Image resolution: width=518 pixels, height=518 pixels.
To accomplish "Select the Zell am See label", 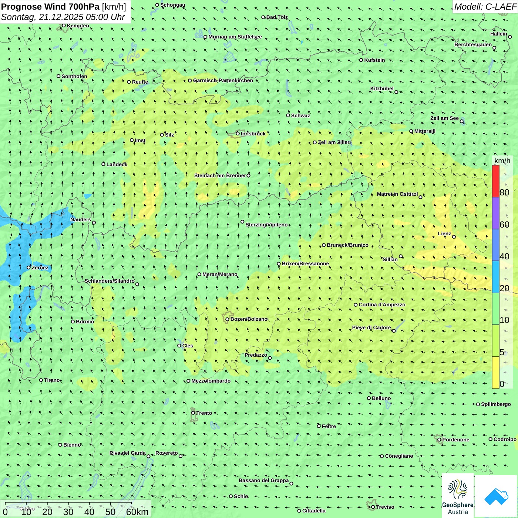I will point(444,118).
